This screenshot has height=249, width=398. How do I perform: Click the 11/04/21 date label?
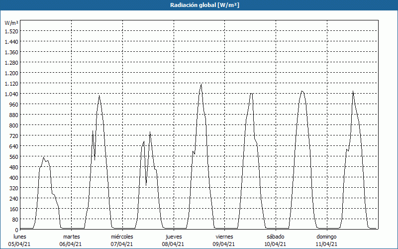click(327, 244)
